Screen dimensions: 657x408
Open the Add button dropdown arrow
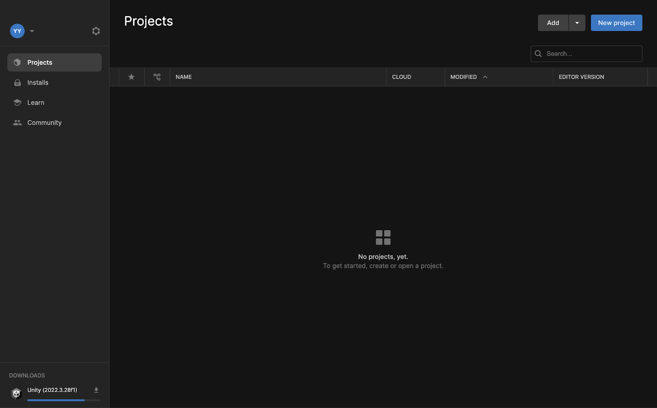point(577,23)
